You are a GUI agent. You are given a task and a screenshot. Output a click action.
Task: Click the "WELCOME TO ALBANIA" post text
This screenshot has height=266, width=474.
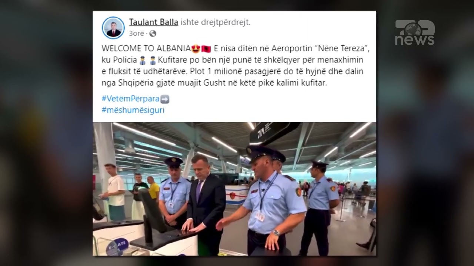[x=146, y=49]
